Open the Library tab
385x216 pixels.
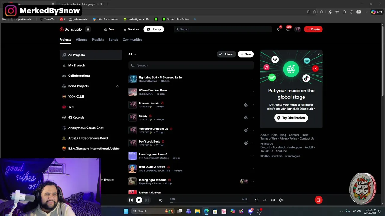154,29
